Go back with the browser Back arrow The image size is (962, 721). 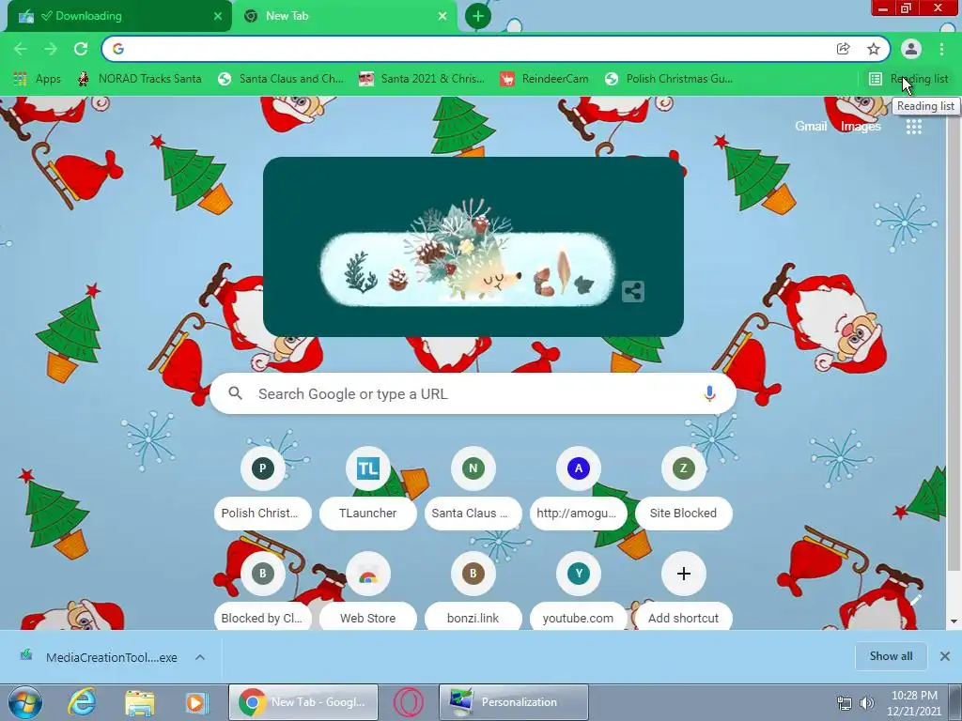click(x=21, y=49)
